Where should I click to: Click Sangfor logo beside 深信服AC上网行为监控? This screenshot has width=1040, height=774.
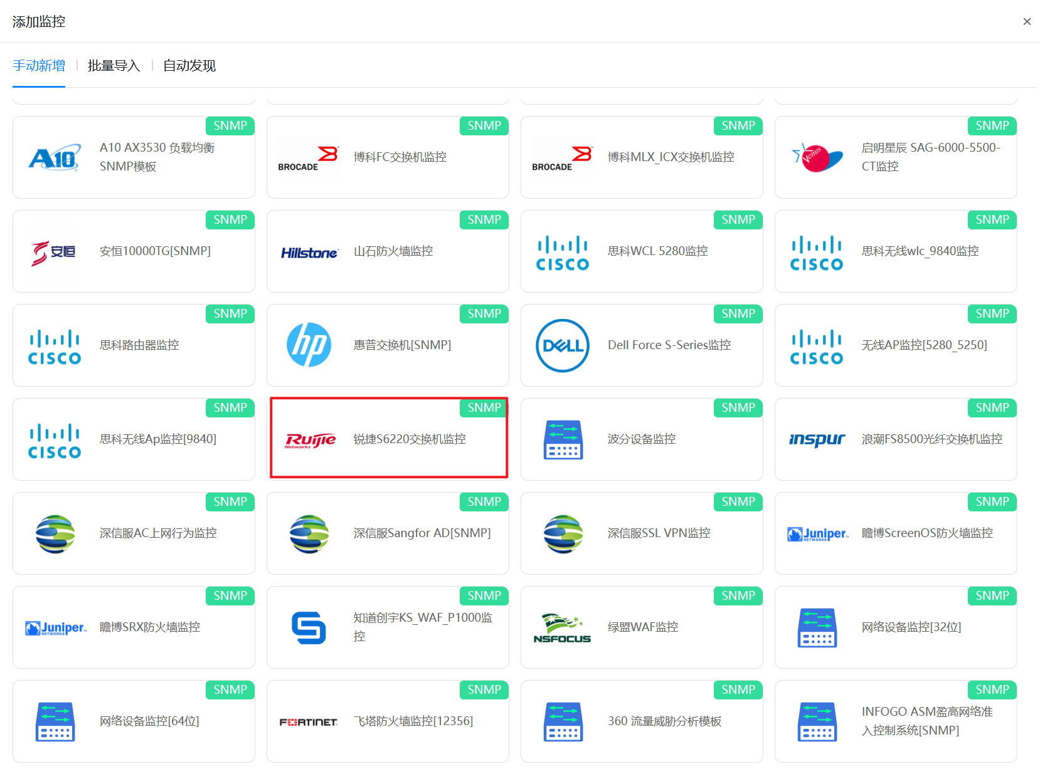(x=55, y=534)
